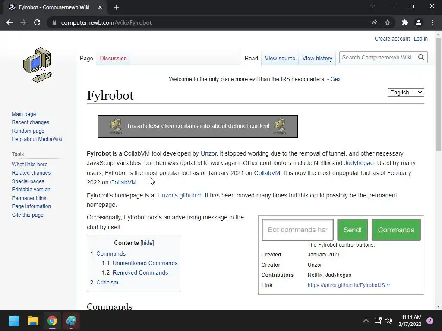Share this page via share icon

(x=374, y=22)
